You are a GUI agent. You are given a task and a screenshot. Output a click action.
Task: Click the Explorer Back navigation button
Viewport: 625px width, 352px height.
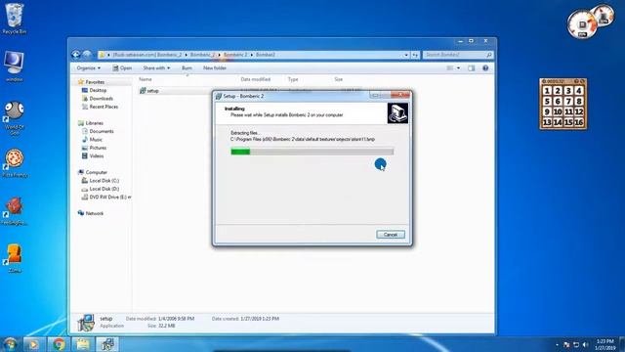[76, 55]
